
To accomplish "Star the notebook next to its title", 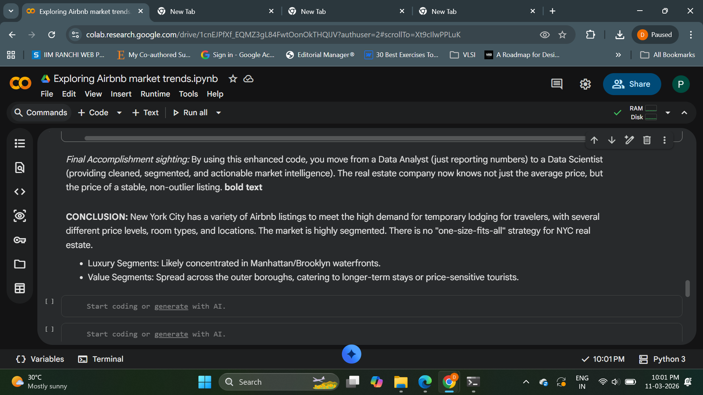I will point(233,79).
